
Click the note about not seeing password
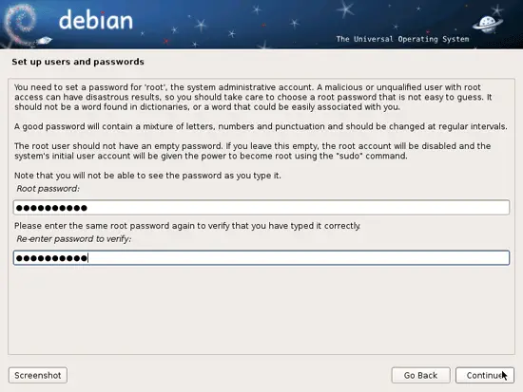tap(147, 176)
